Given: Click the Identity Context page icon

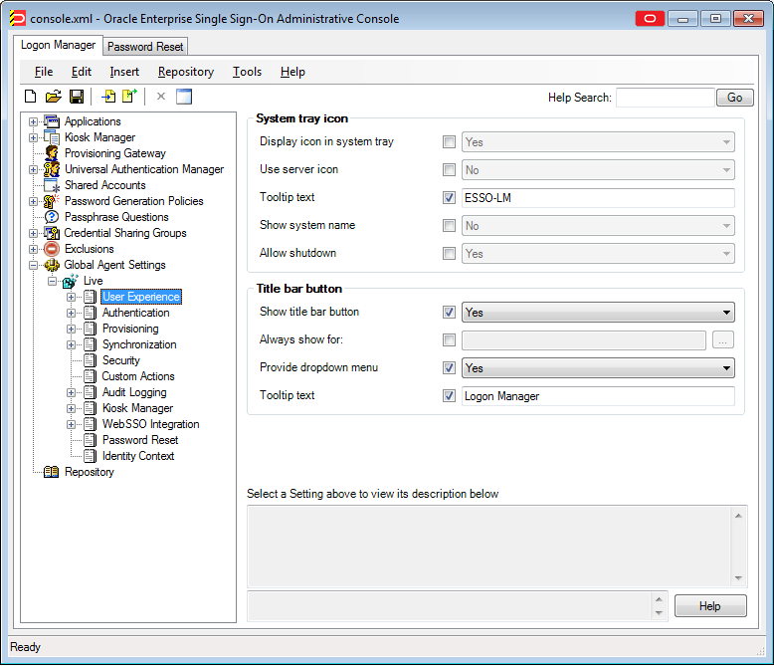Looking at the screenshot, I should click(x=90, y=456).
